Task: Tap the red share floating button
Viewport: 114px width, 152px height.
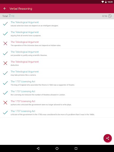Action: [107, 138]
